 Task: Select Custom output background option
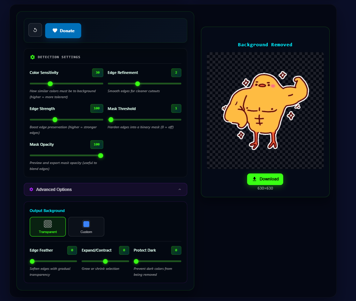click(86, 227)
